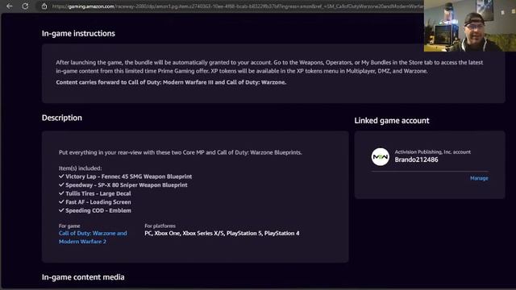This screenshot has height=290, width=516.
Task: Click the browser back arrow
Action: (x=9, y=6)
